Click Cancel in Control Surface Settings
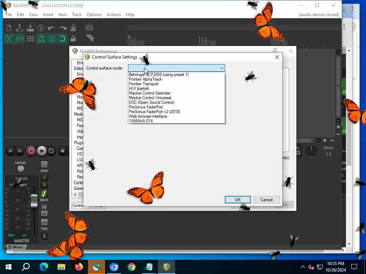 coord(266,200)
